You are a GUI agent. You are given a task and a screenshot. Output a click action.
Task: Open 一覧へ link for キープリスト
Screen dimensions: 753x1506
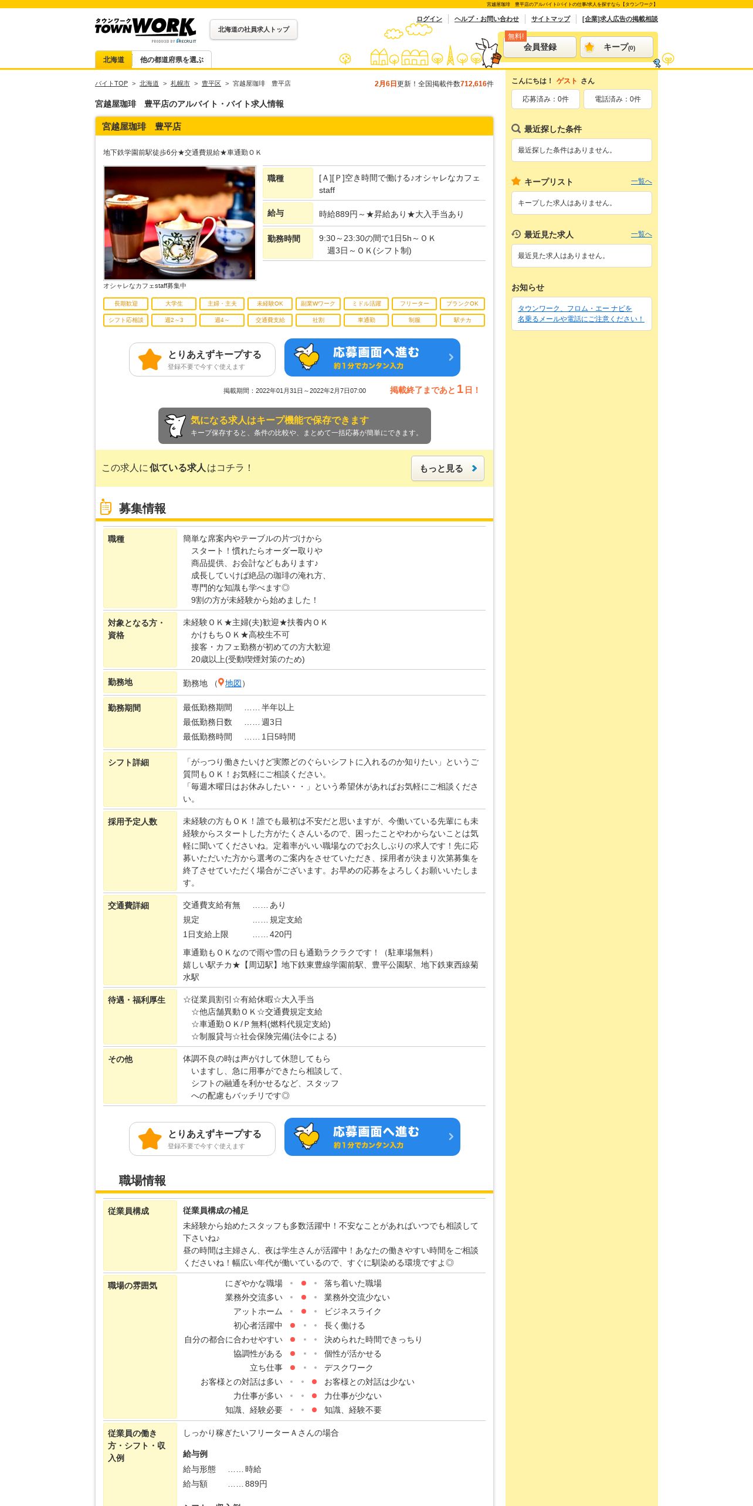pos(642,182)
